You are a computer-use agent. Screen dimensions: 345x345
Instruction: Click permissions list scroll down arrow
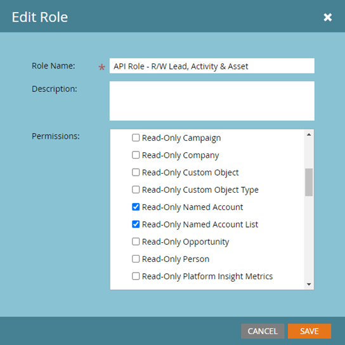coord(309,284)
